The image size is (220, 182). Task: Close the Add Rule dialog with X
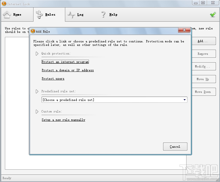[184, 30]
